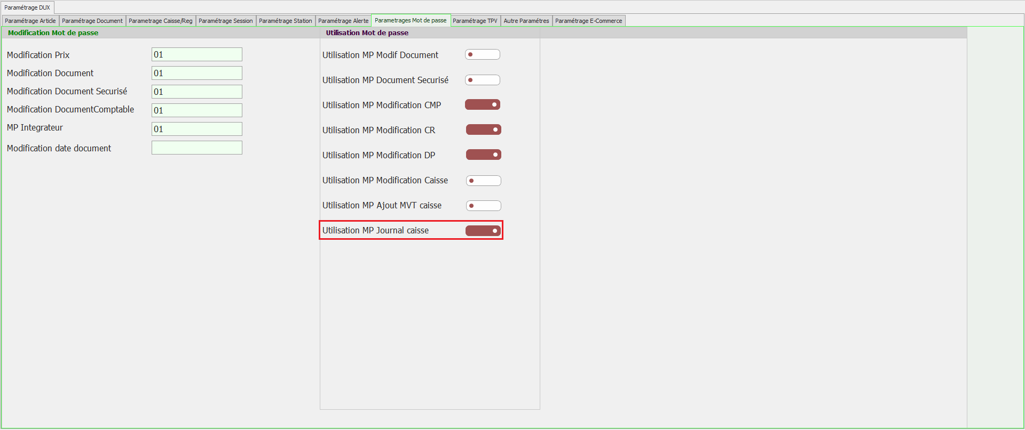Select Modification DocumentComptable field
Screen dimensions: 1025x430
197,110
